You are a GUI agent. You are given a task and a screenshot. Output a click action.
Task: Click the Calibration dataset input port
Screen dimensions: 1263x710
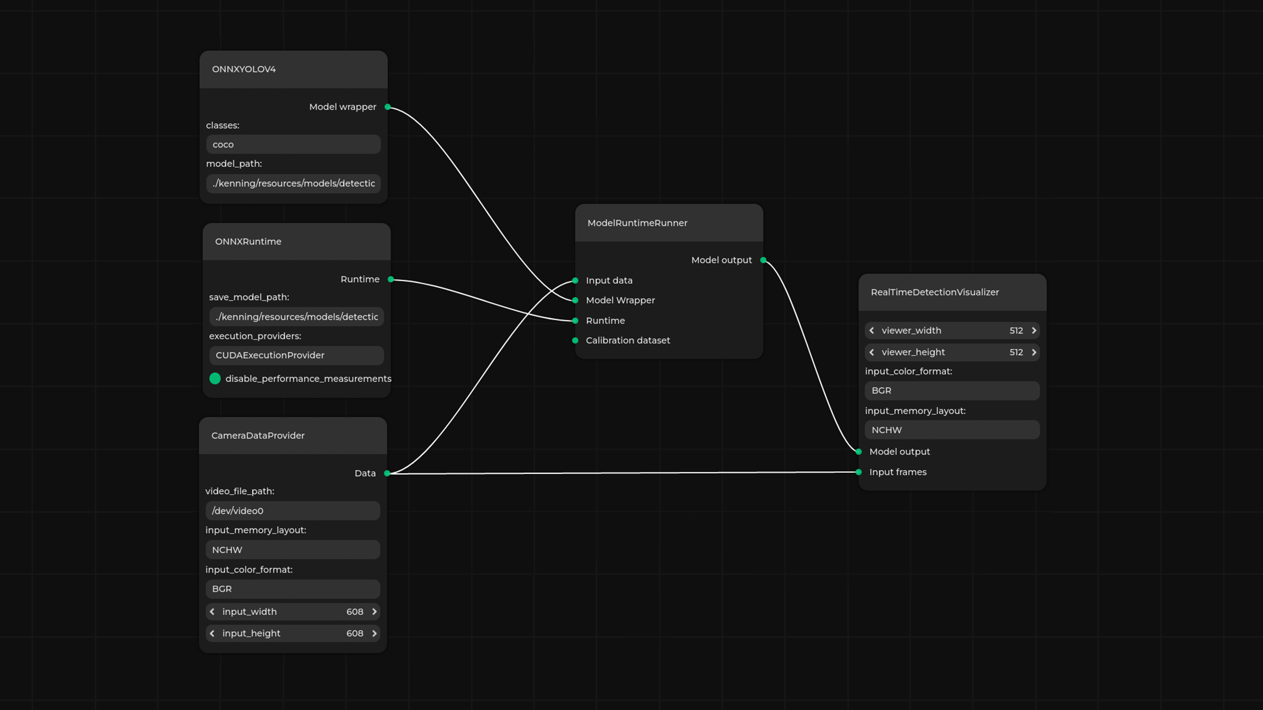tap(575, 340)
